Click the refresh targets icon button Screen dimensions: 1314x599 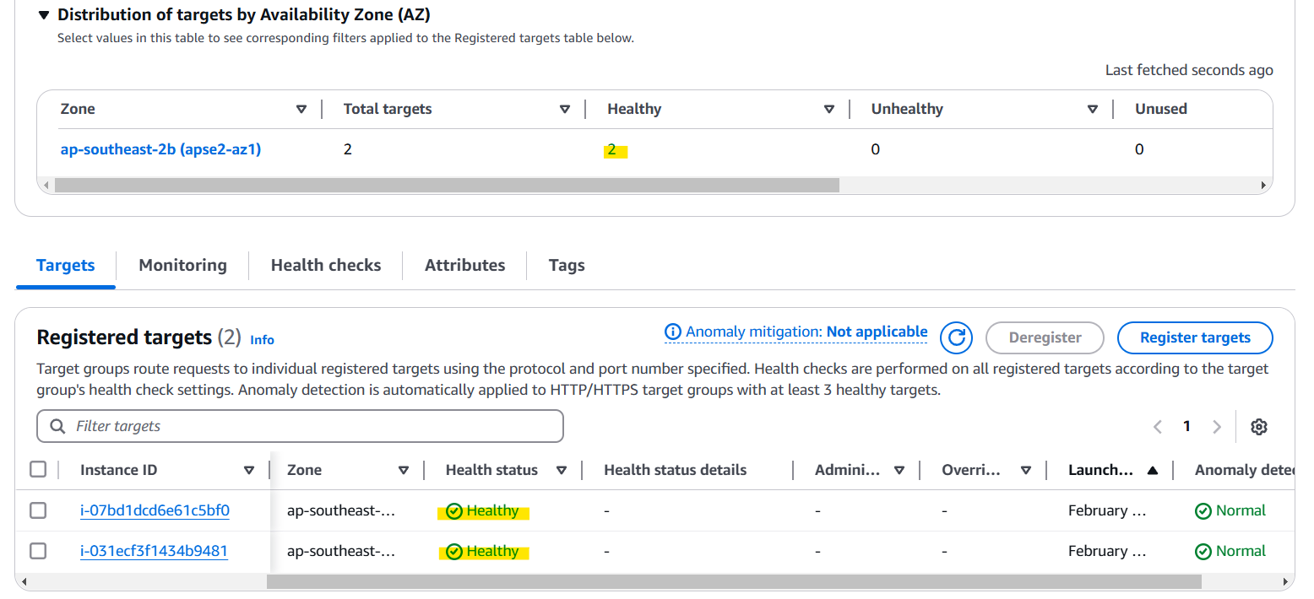point(956,337)
